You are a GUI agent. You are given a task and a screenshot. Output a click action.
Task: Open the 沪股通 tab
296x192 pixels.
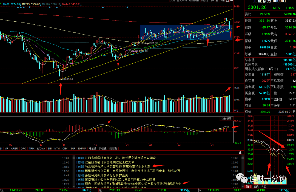point(103,149)
